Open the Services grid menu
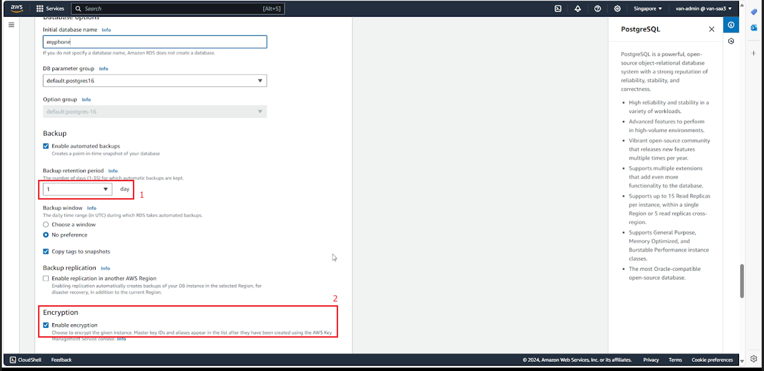764x371 pixels. coord(50,8)
